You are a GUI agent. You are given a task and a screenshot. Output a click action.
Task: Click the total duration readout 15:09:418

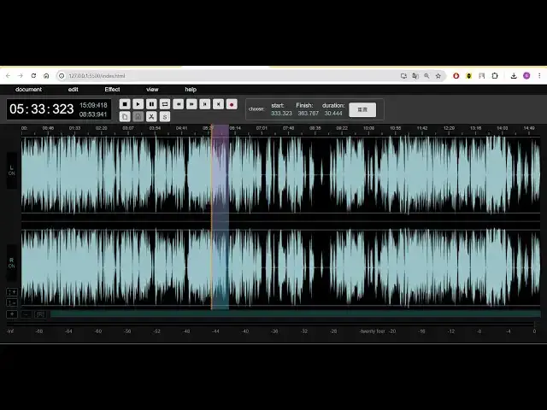point(93,105)
